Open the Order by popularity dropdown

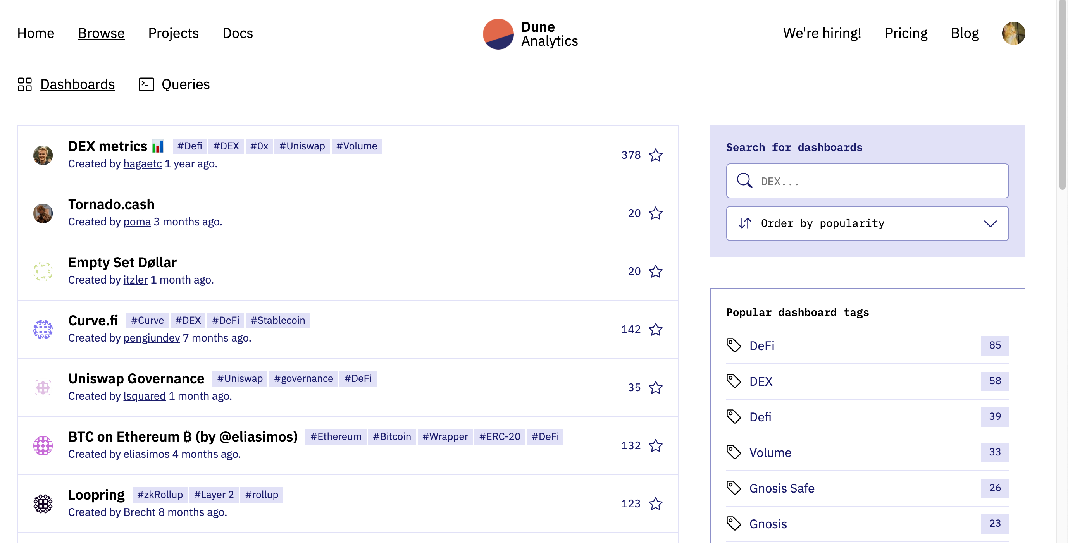coord(866,223)
